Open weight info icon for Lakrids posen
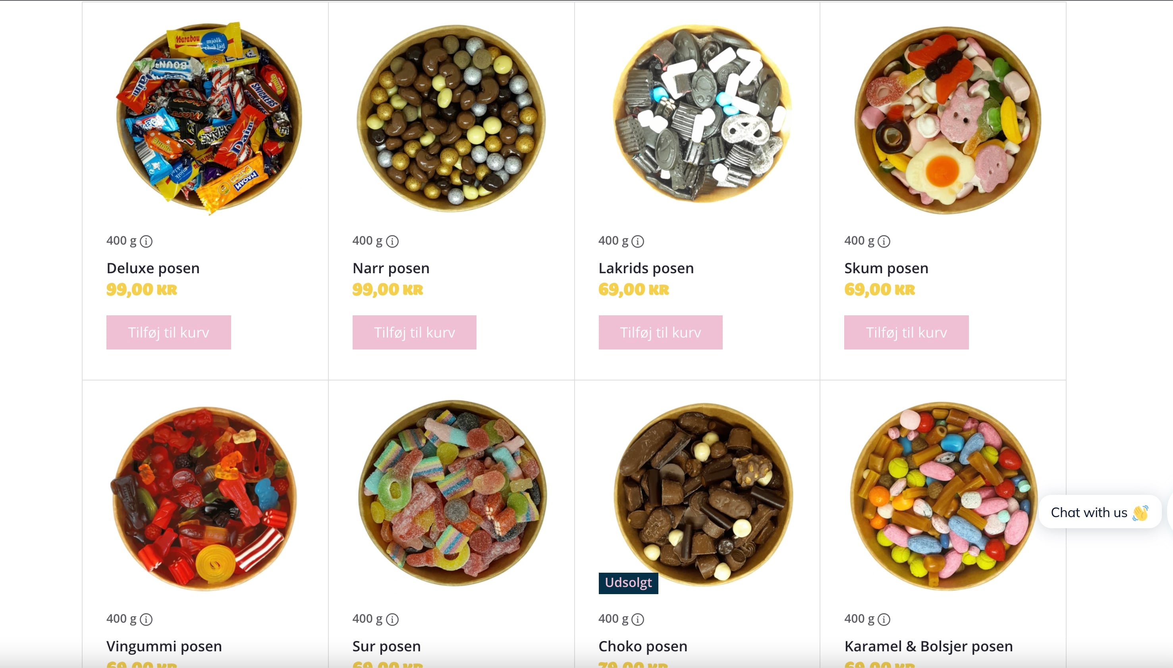The image size is (1173, 668). point(638,241)
